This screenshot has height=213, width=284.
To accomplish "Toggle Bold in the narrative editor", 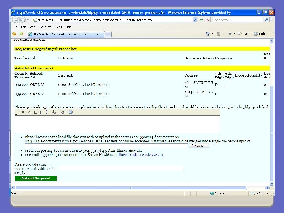I will [23, 112].
